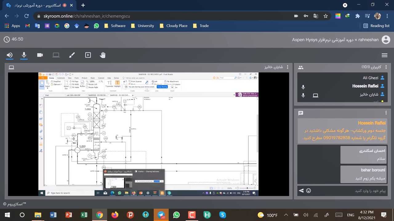Click the Apps shortcut in bookmarks bar
Image resolution: width=394 pixels, height=221 pixels.
coord(12,26)
